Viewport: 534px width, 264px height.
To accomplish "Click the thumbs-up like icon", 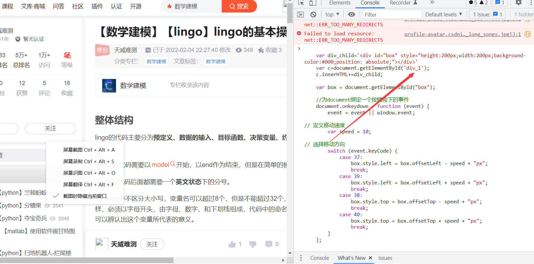I will [x=232, y=244].
